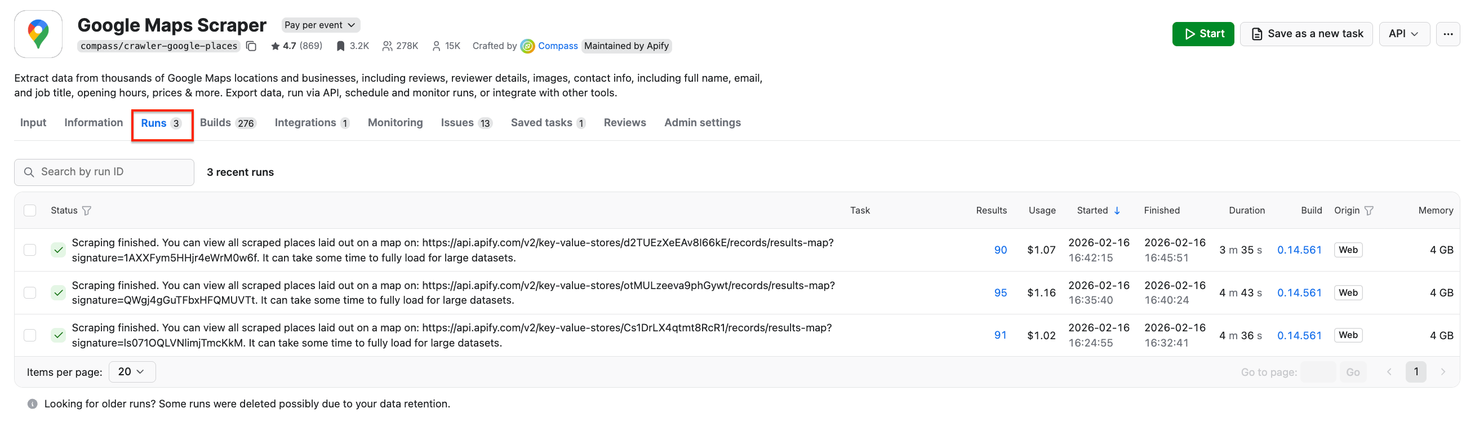Filter runs using the Origin filter icon
Image resolution: width=1475 pixels, height=426 pixels.
tap(1369, 211)
